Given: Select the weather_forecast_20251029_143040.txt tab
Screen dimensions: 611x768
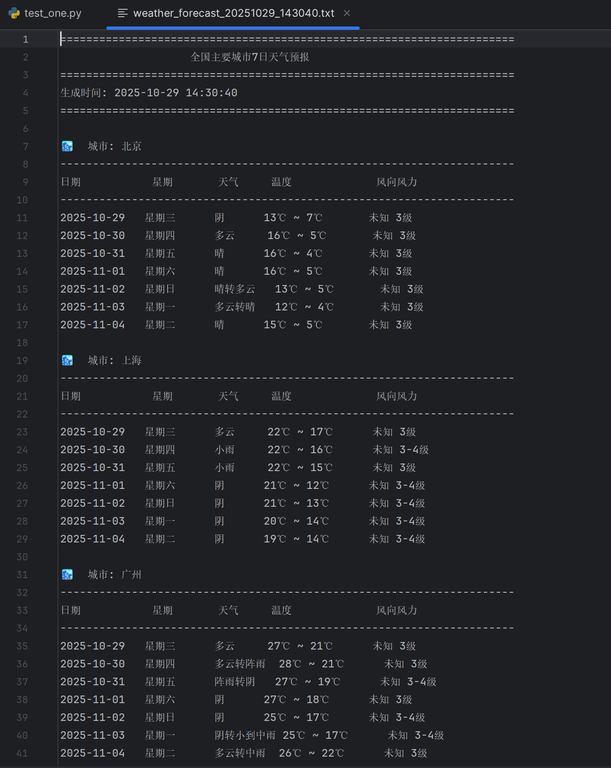Looking at the screenshot, I should pyautogui.click(x=233, y=13).
